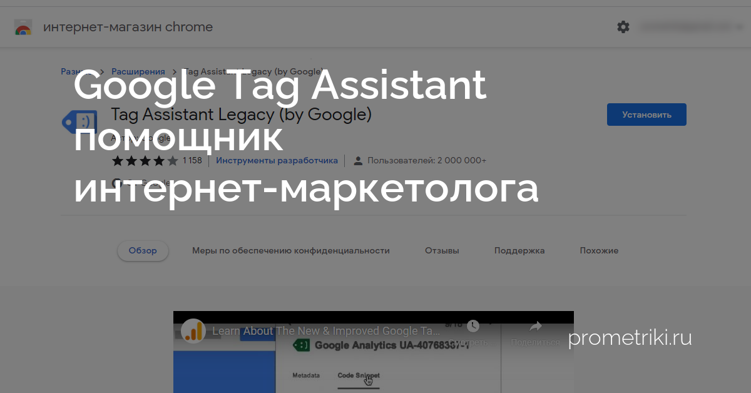Screen dimensions: 751x393
Task: Click the 'интернет-магазин chrome' header title
Action: 128,27
